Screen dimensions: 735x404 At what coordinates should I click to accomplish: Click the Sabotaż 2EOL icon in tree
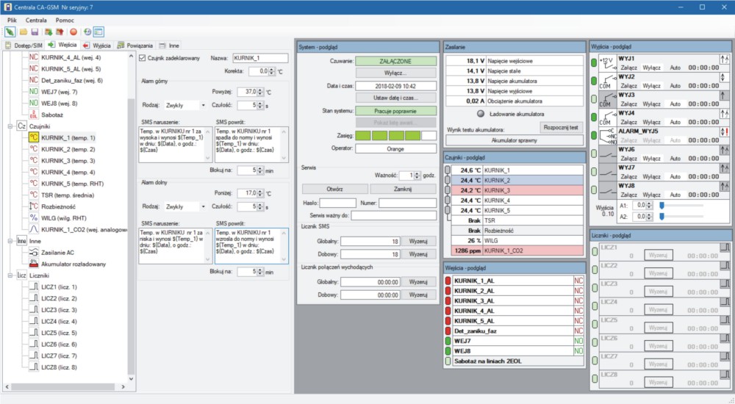coord(33,115)
